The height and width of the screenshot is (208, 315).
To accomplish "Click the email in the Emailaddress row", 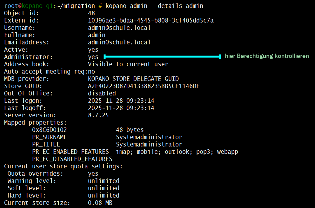I will (119, 42).
